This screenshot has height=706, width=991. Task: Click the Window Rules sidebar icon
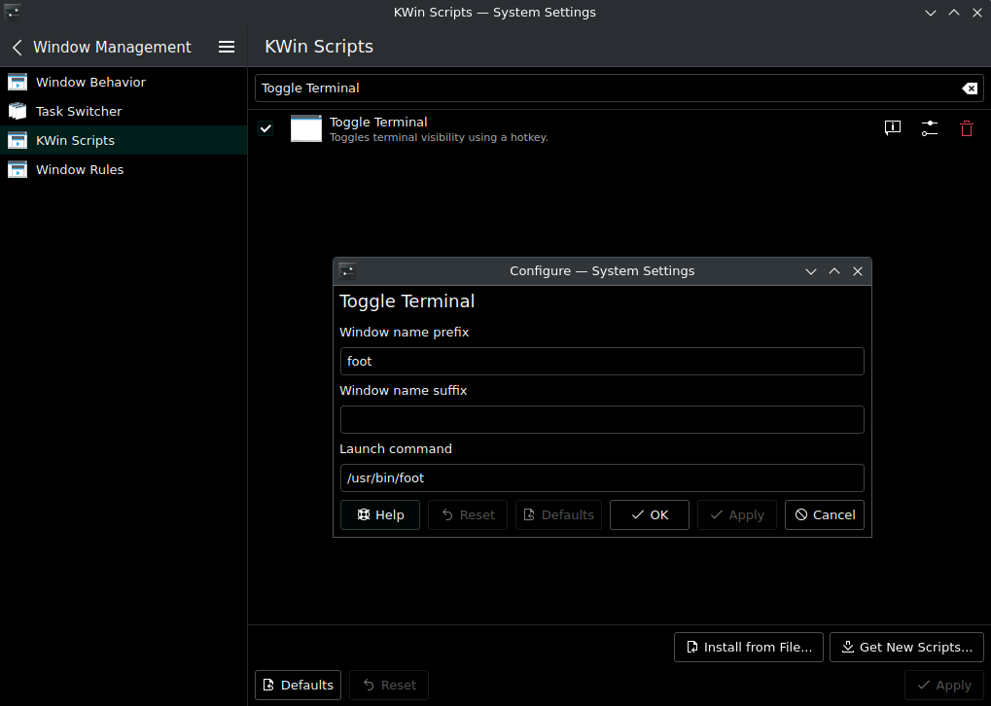[18, 169]
